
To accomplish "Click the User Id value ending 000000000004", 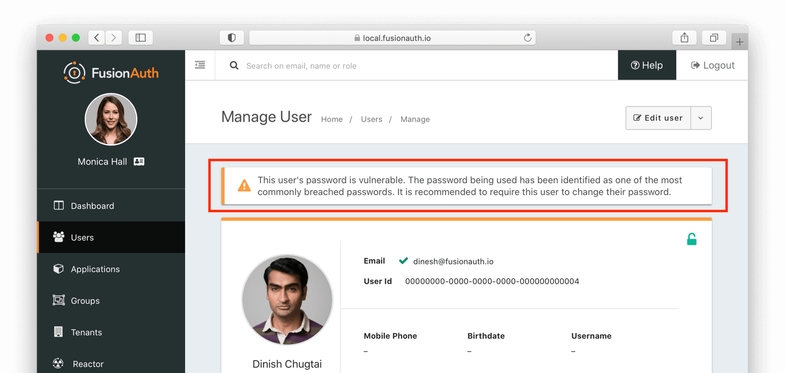I will (x=492, y=281).
